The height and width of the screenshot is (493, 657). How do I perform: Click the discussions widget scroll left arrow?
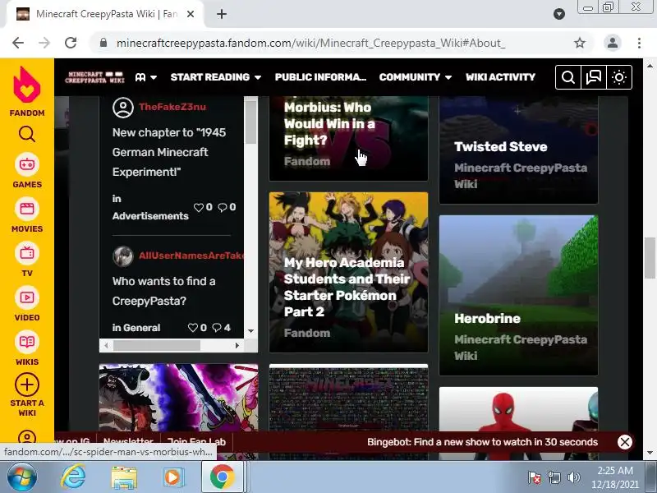pyautogui.click(x=107, y=345)
